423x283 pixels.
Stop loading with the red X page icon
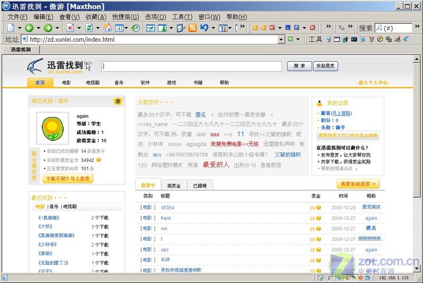pyautogui.click(x=70, y=28)
